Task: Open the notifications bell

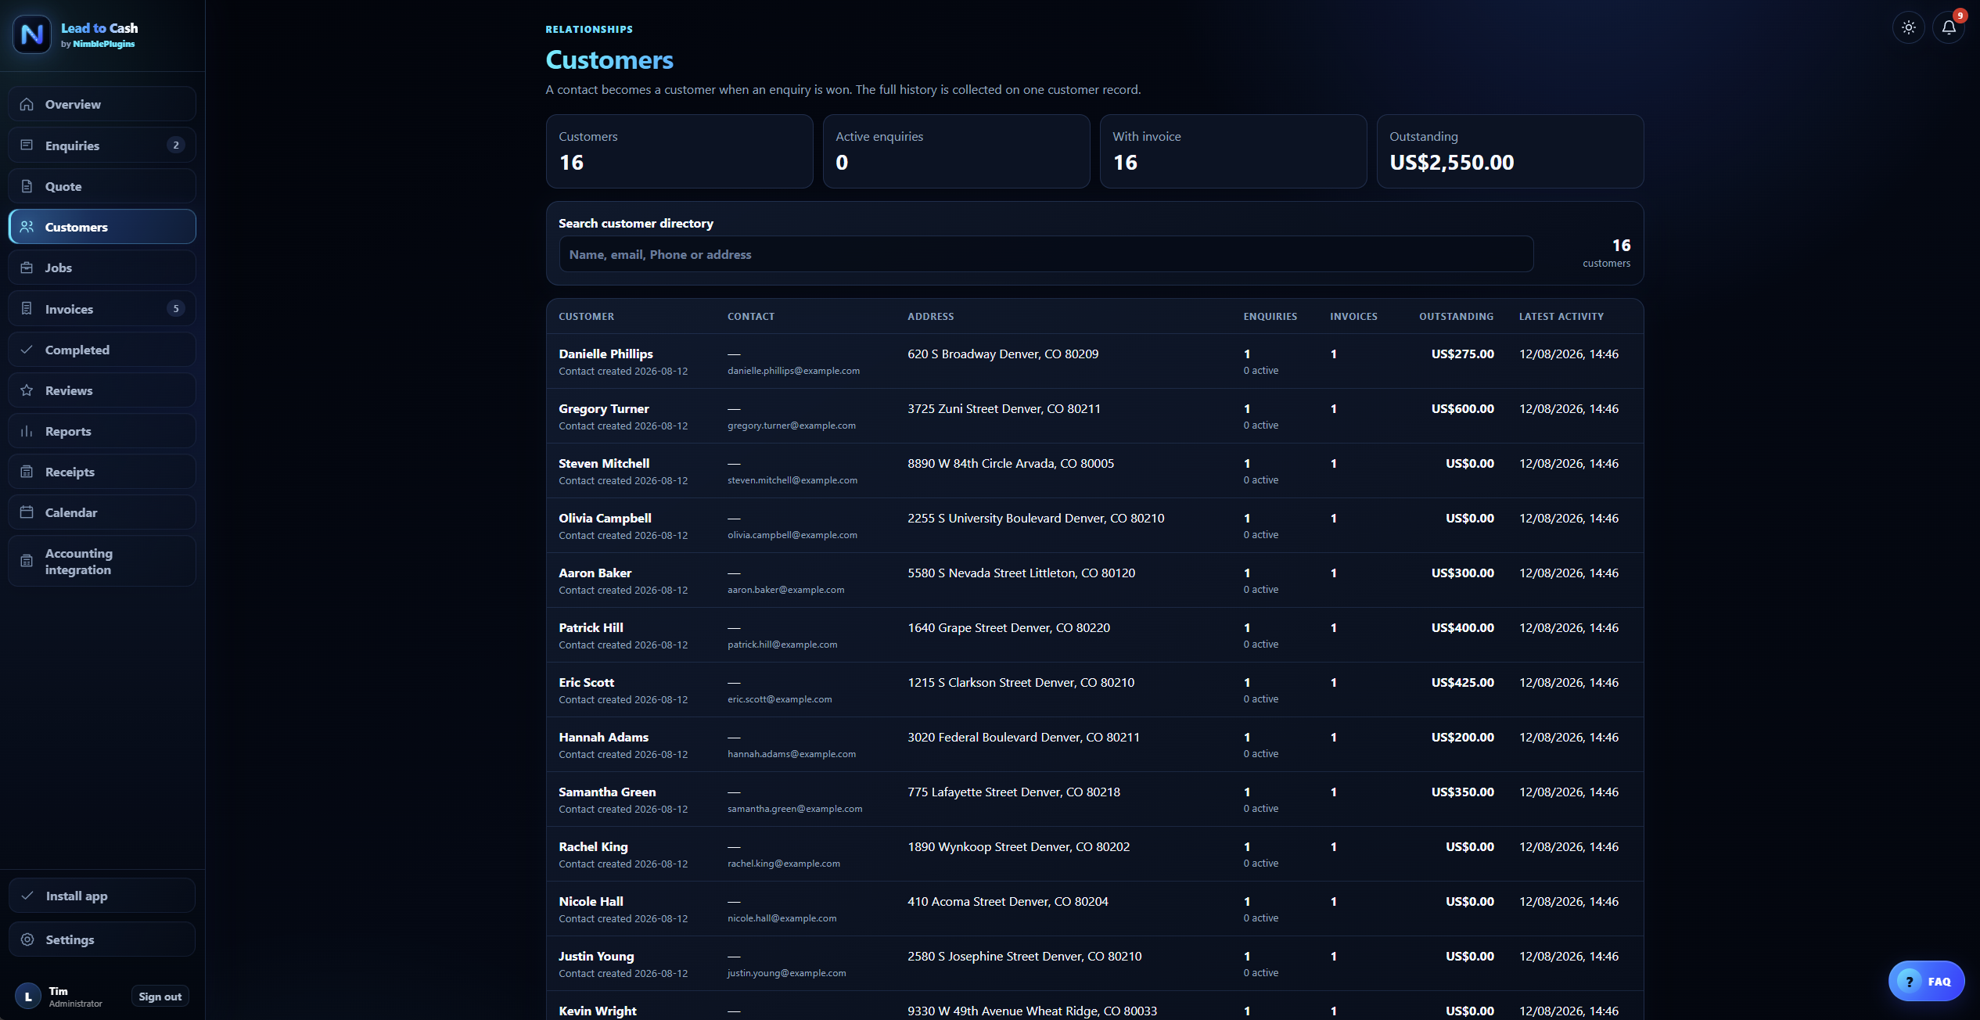Action: pos(1948,27)
